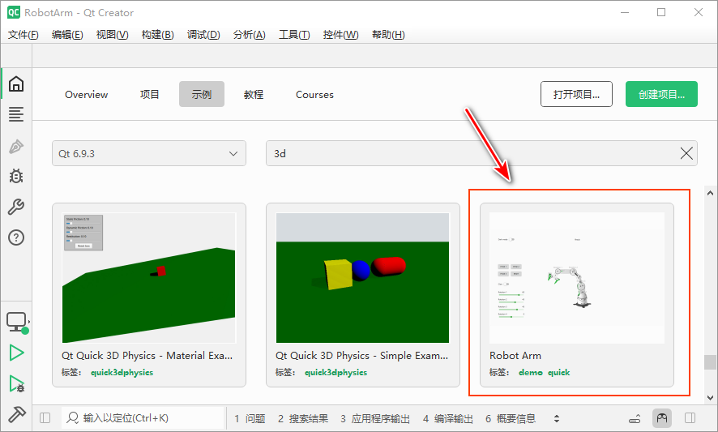Open the Qt 6.9.3 version dropdown
The height and width of the screenshot is (432, 718).
[149, 152]
